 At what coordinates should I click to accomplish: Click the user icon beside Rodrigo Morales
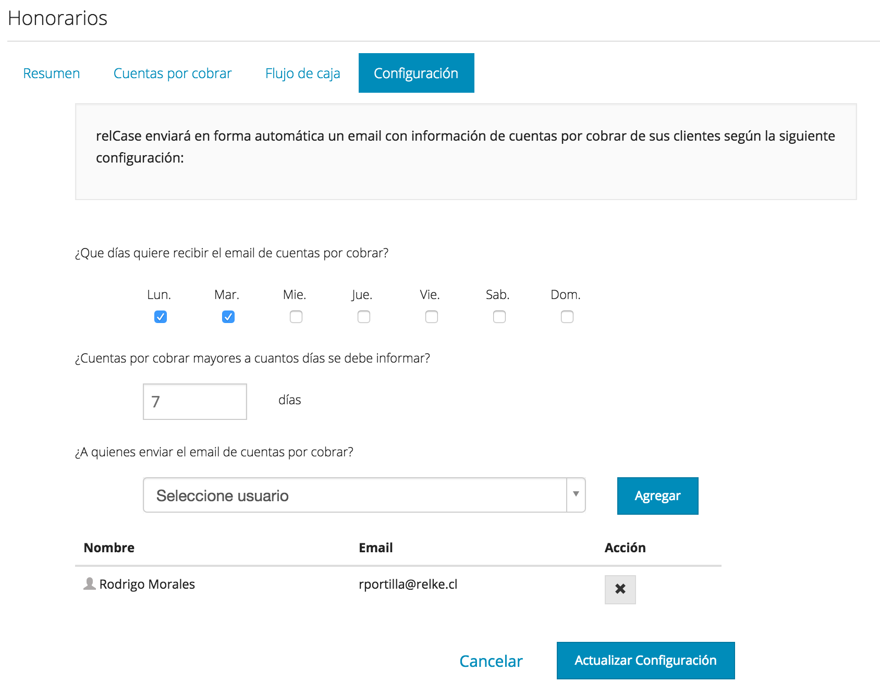(x=90, y=584)
